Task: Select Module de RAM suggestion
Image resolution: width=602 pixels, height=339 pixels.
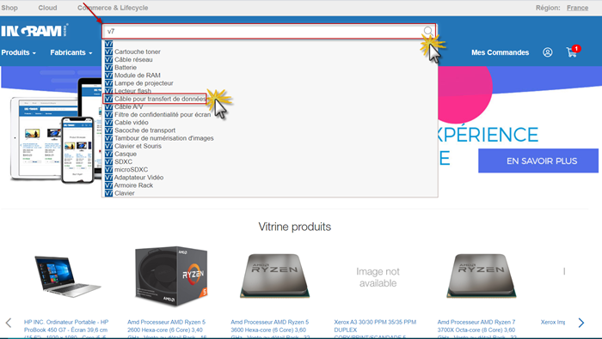Action: click(138, 76)
